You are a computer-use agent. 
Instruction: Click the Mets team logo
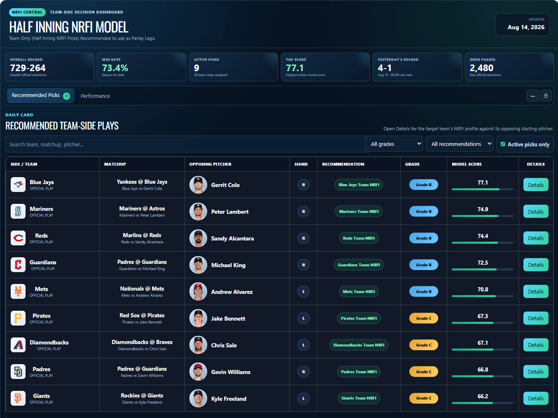click(18, 291)
